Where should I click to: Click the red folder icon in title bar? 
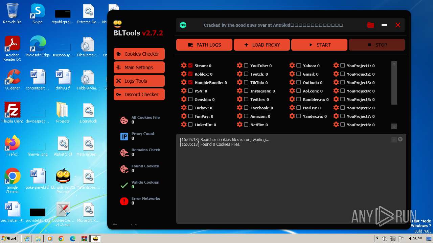371,25
